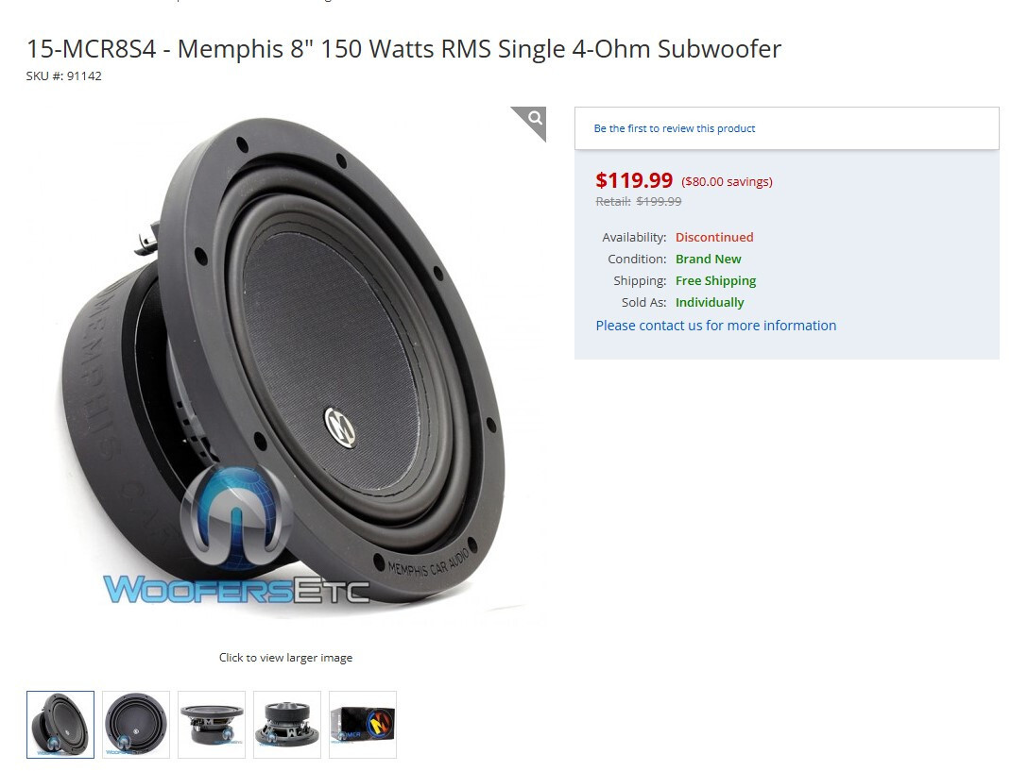Select the first angled-view subwoofer thumbnail

click(60, 725)
